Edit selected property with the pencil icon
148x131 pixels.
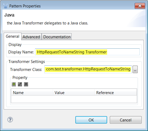[20, 84]
